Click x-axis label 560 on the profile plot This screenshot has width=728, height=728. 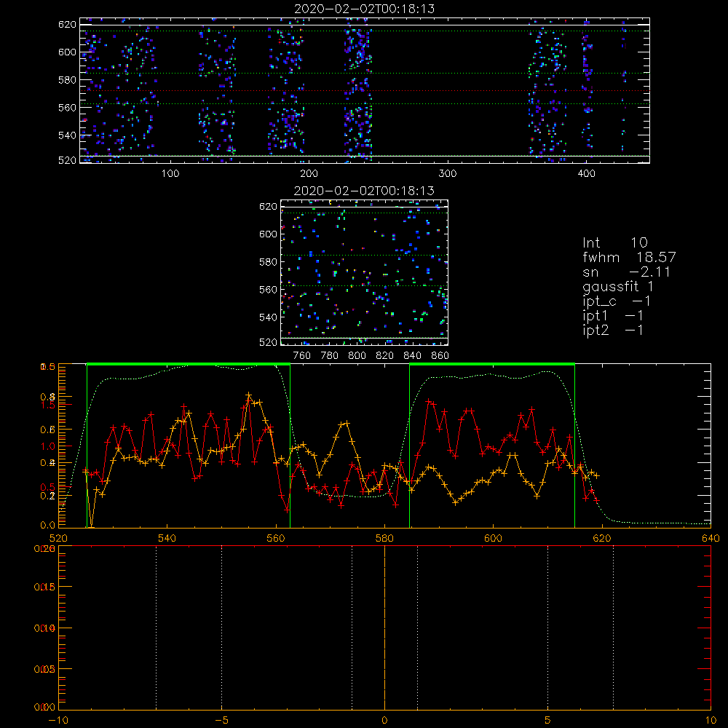click(276, 538)
